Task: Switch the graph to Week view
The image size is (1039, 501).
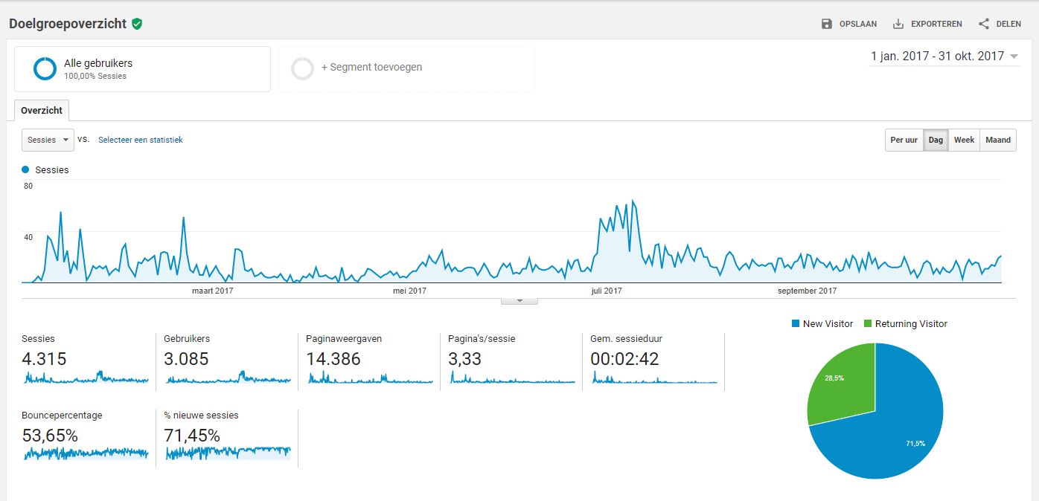Action: coord(964,140)
